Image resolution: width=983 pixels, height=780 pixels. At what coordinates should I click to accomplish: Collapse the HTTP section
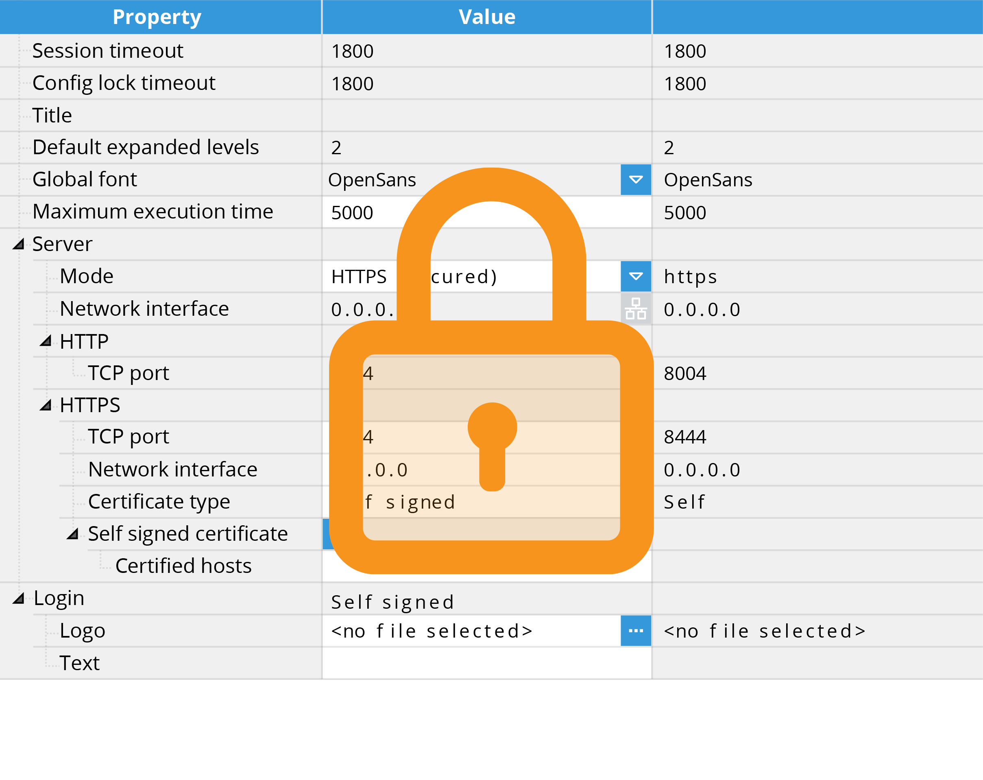pos(46,341)
